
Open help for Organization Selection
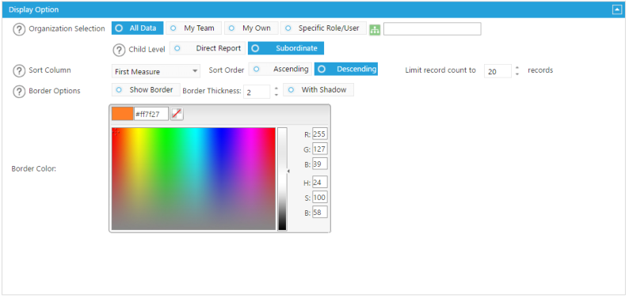coord(19,29)
